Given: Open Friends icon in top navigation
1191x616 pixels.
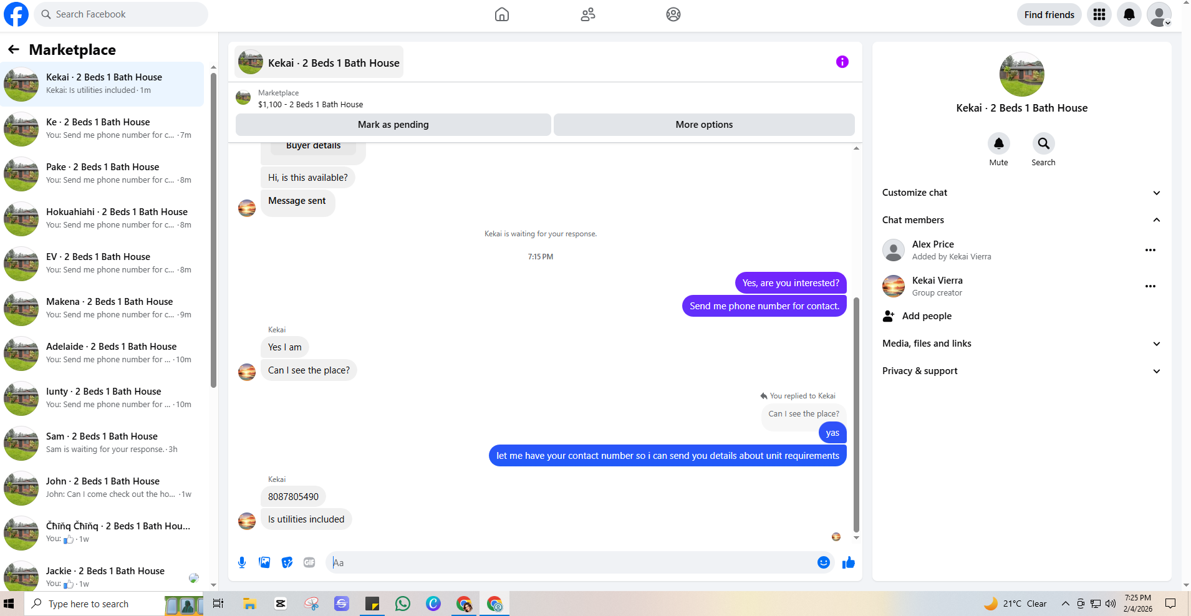Looking at the screenshot, I should click(587, 14).
